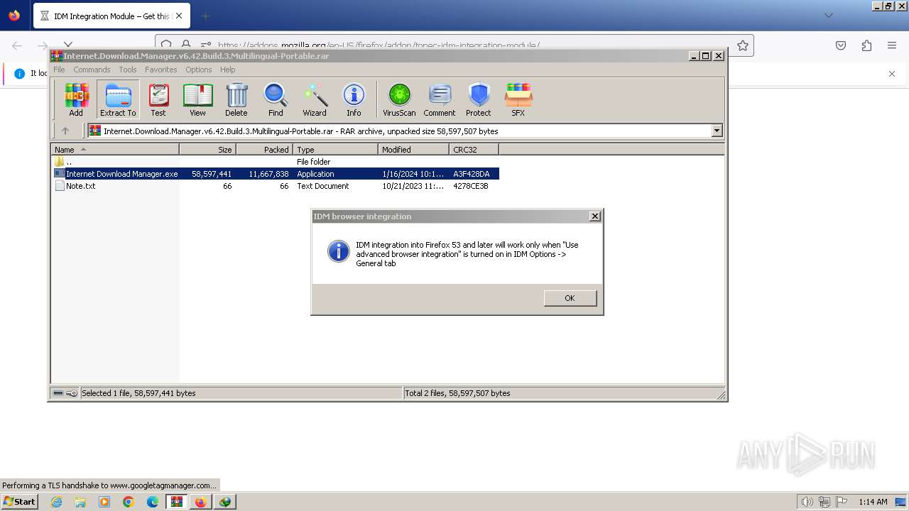Run the Test archive tool
This screenshot has height=511, width=909.
158,99
